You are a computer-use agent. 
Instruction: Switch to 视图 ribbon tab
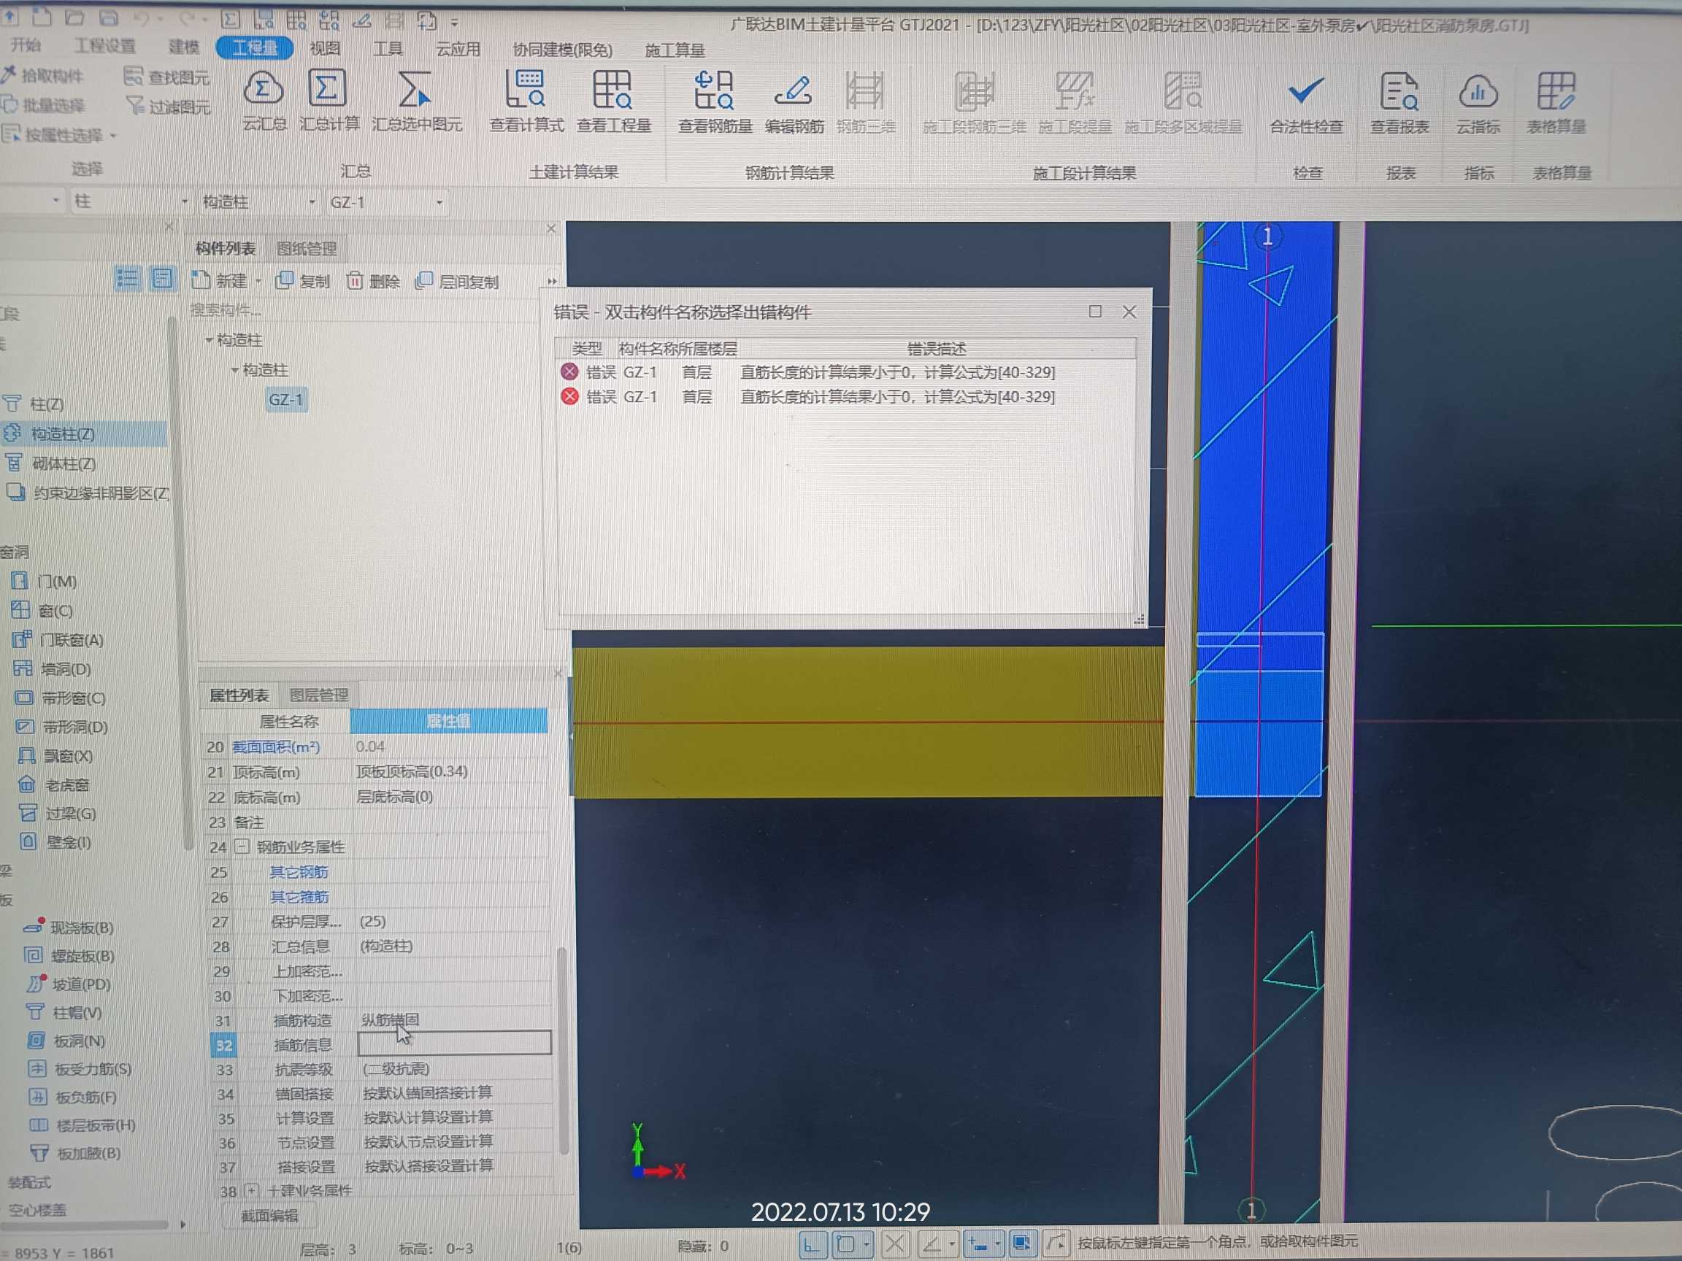pos(325,48)
